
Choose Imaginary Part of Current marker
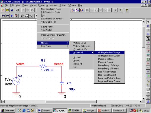tap(109, 81)
